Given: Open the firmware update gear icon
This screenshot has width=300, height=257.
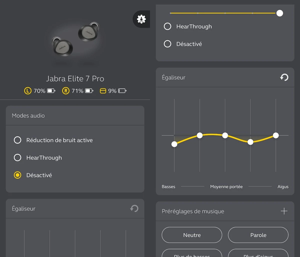Looking at the screenshot, I should tap(141, 19).
